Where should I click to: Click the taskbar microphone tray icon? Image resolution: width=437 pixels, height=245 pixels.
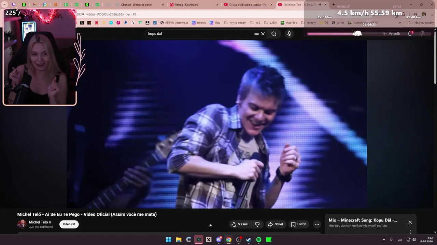pos(391,240)
